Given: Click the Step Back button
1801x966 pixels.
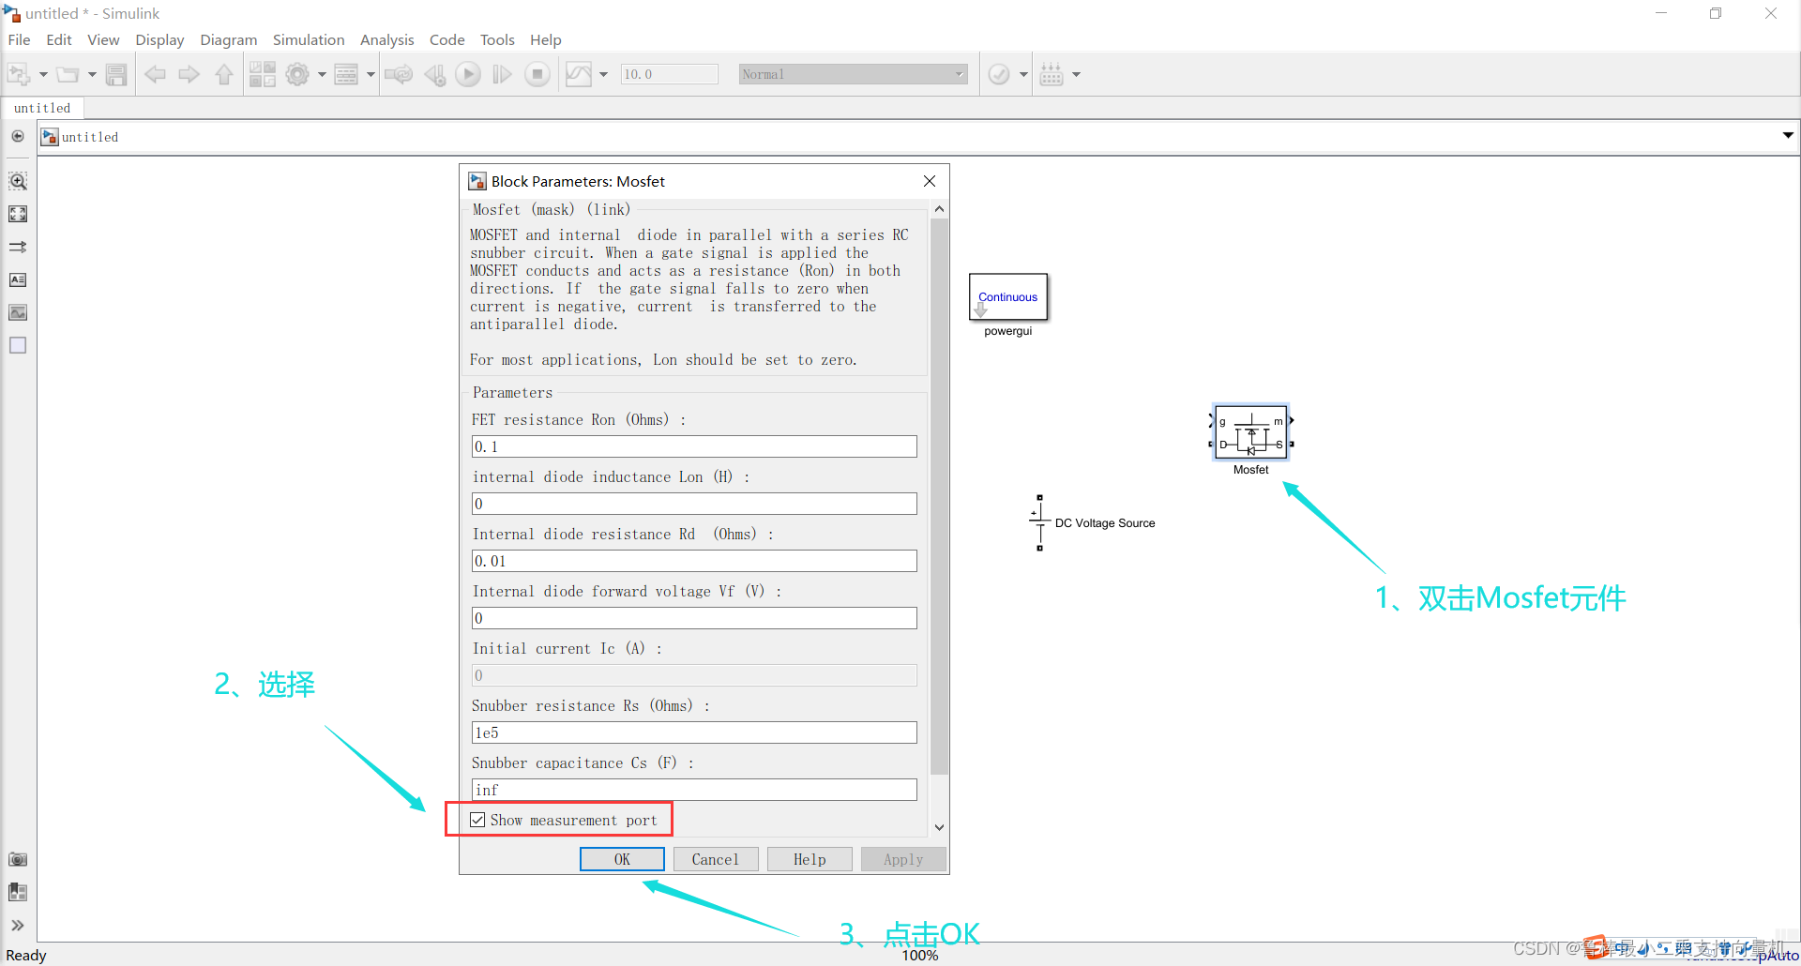Looking at the screenshot, I should [x=434, y=74].
